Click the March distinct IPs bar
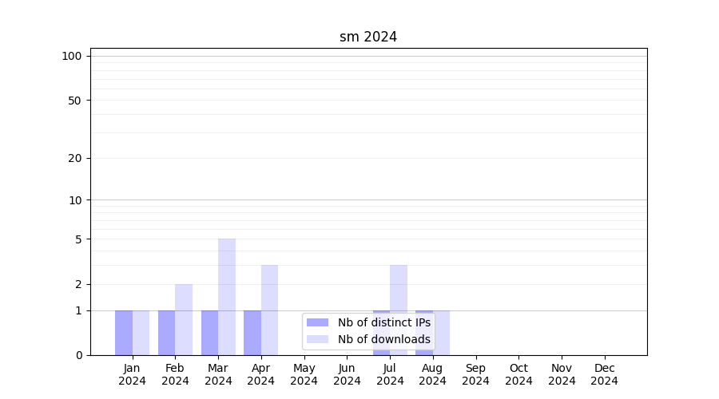 click(x=209, y=333)
